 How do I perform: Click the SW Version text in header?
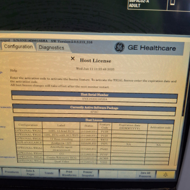(x=71, y=42)
